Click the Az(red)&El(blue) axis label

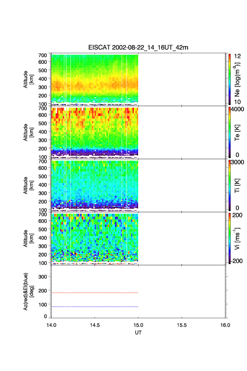28,291
